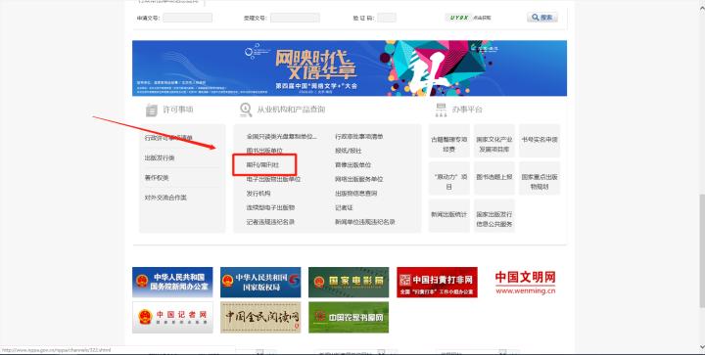Click the 受理文号 input field
The width and height of the screenshot is (705, 355).
click(x=295, y=18)
